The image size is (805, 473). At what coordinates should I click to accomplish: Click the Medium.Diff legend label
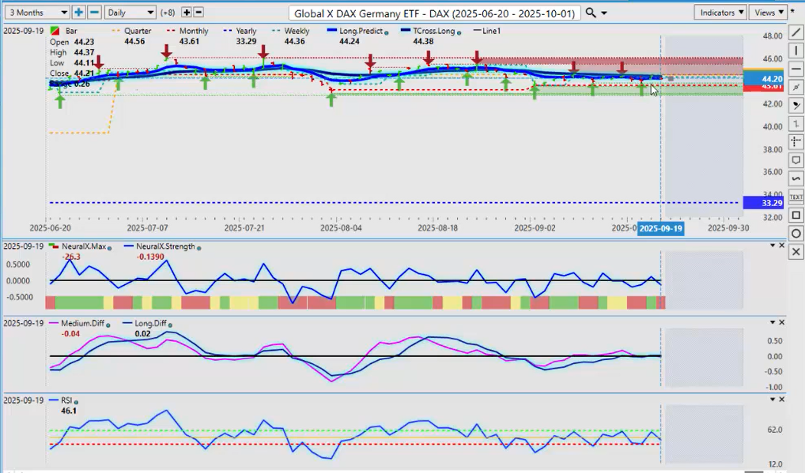pos(83,324)
